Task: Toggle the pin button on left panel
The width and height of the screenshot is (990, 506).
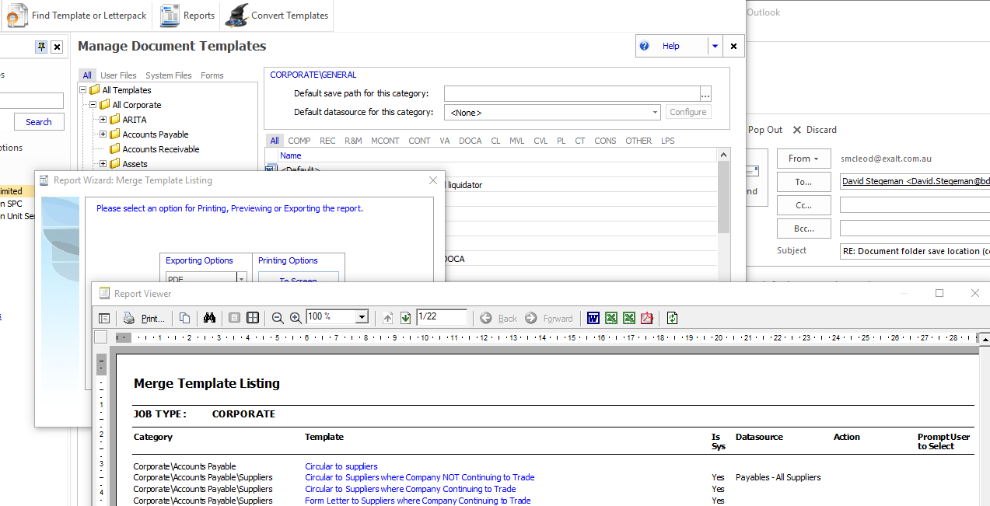Action: click(41, 47)
